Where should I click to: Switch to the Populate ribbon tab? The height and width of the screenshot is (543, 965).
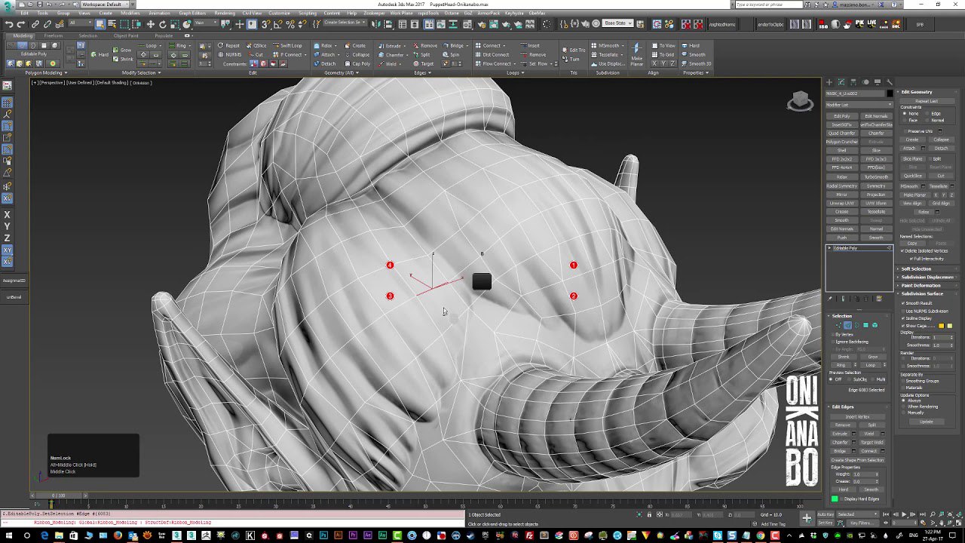point(164,35)
